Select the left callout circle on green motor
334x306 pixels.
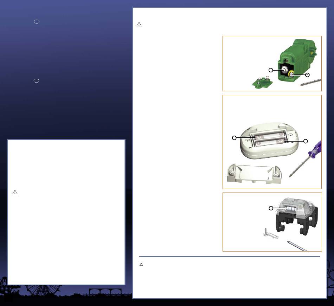271,70
